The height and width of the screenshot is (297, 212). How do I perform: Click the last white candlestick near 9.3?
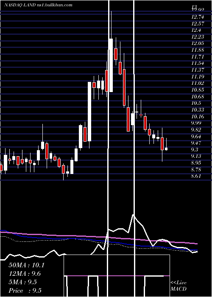(166, 149)
